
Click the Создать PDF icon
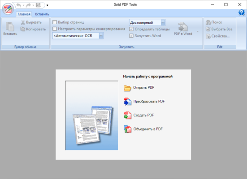(x=128, y=115)
